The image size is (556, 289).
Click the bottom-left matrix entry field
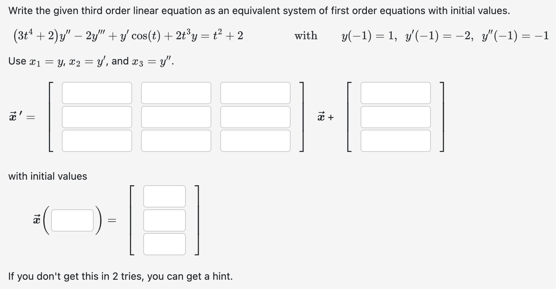(x=97, y=140)
